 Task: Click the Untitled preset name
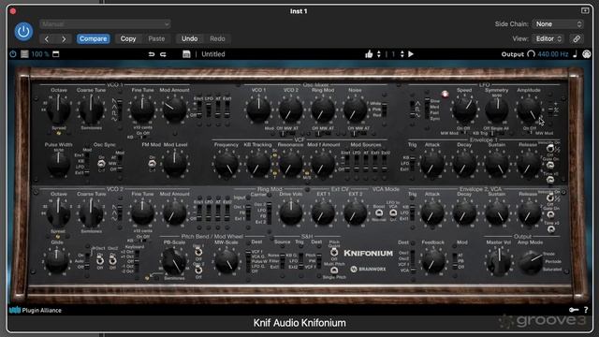(x=213, y=54)
